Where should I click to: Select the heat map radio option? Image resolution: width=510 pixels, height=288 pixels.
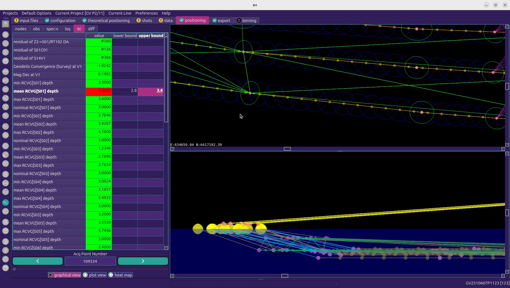click(x=120, y=275)
